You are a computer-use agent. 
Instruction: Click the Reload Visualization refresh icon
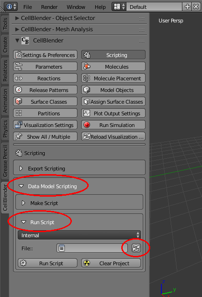click(x=87, y=136)
